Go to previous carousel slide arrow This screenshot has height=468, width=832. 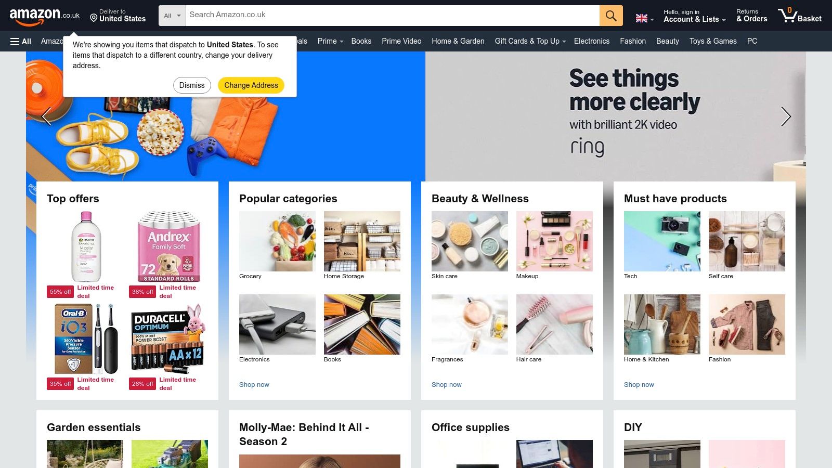coord(47,116)
